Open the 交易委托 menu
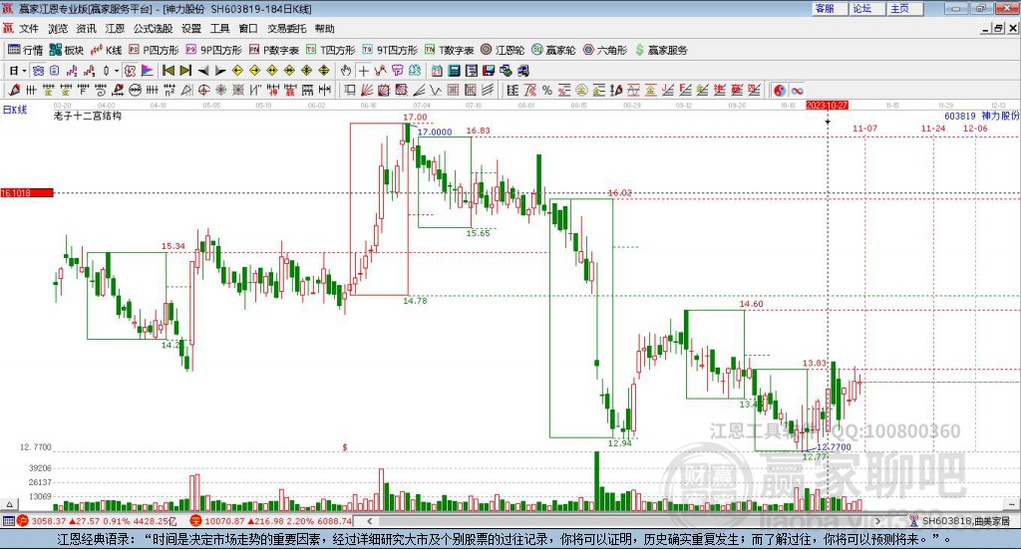The image size is (1021, 549). coord(286,29)
